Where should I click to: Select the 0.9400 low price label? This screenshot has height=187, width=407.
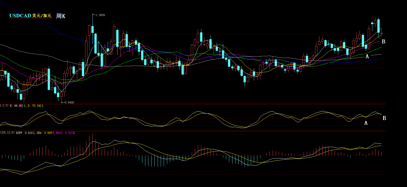pyautogui.click(x=69, y=102)
